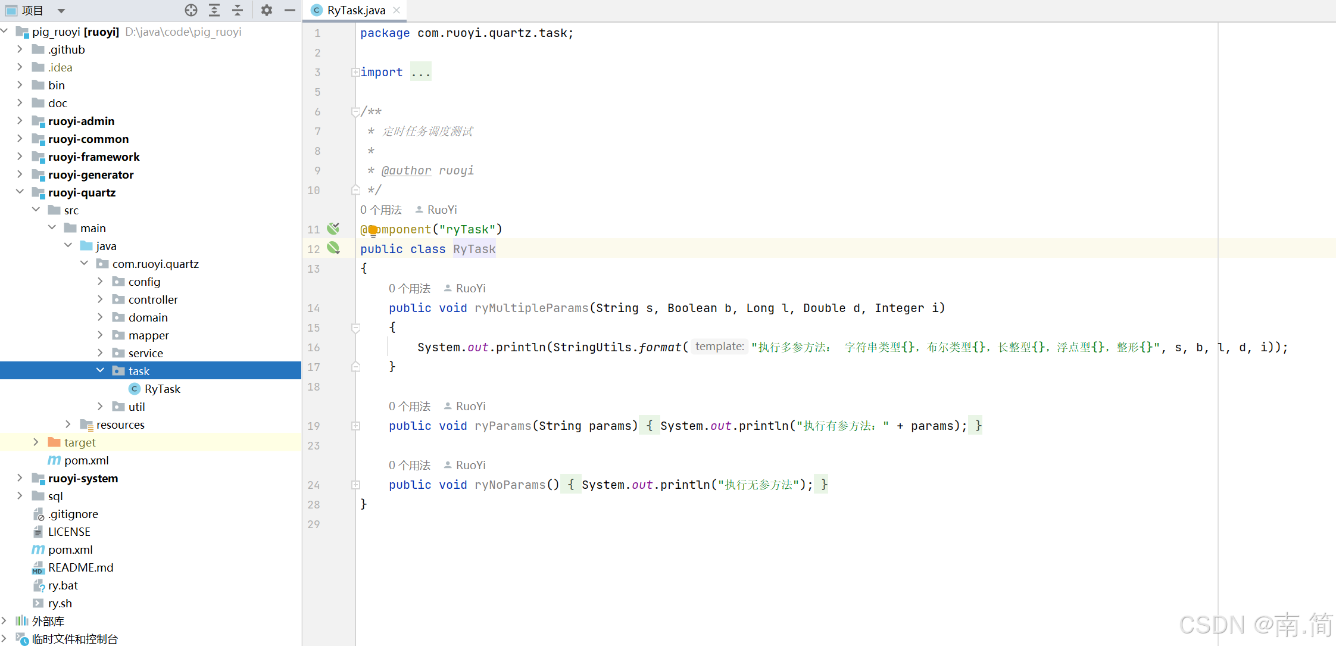This screenshot has width=1336, height=646.
Task: Collapse the task package folder
Action: click(x=100, y=370)
